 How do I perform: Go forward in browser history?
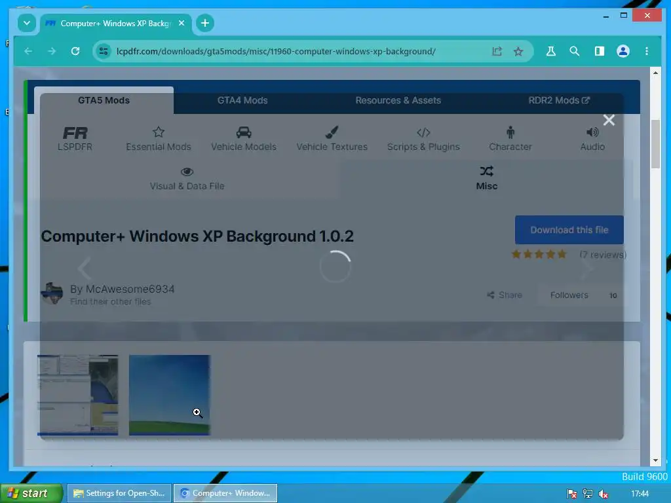click(x=52, y=51)
